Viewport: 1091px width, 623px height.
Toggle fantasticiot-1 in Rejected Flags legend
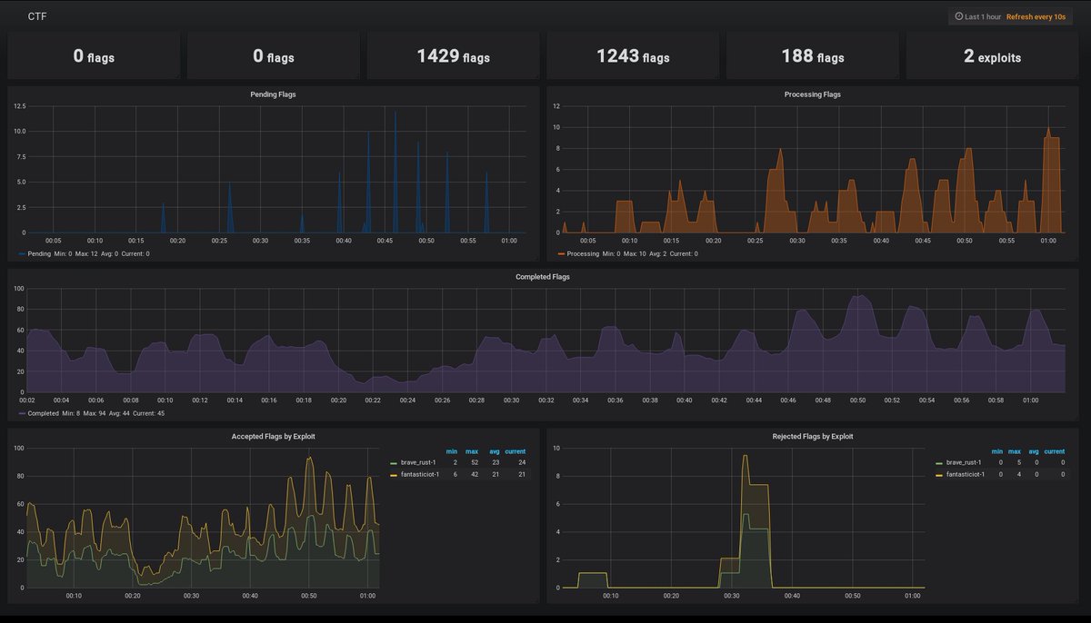click(966, 474)
